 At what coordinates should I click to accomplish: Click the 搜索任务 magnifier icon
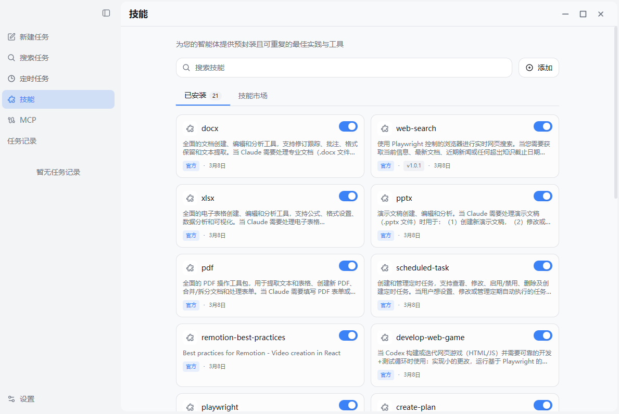click(x=11, y=58)
